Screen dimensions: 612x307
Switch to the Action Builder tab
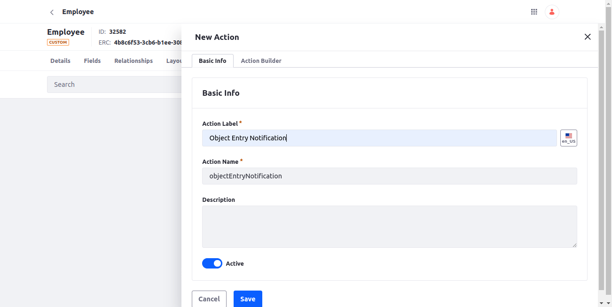coord(261,61)
